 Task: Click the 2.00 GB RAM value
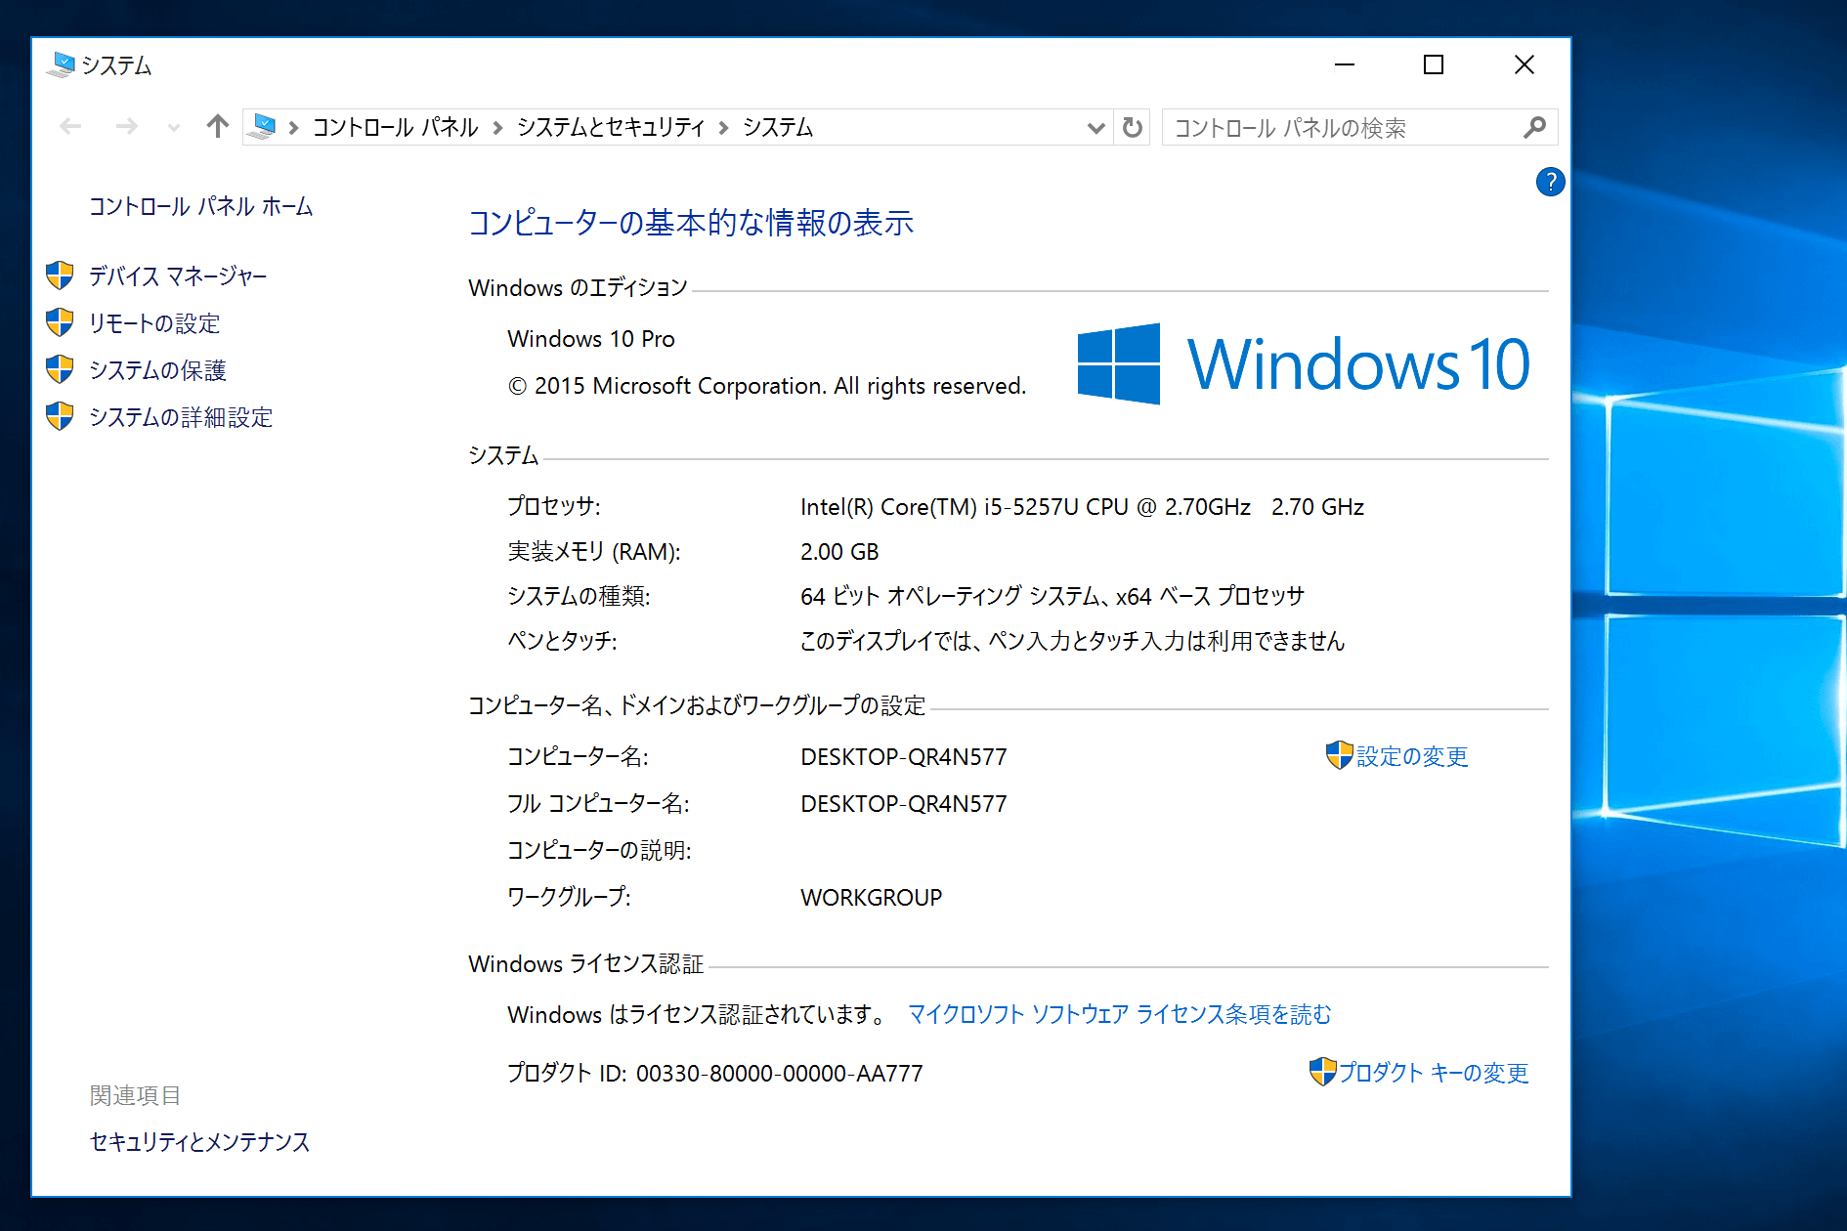839,552
